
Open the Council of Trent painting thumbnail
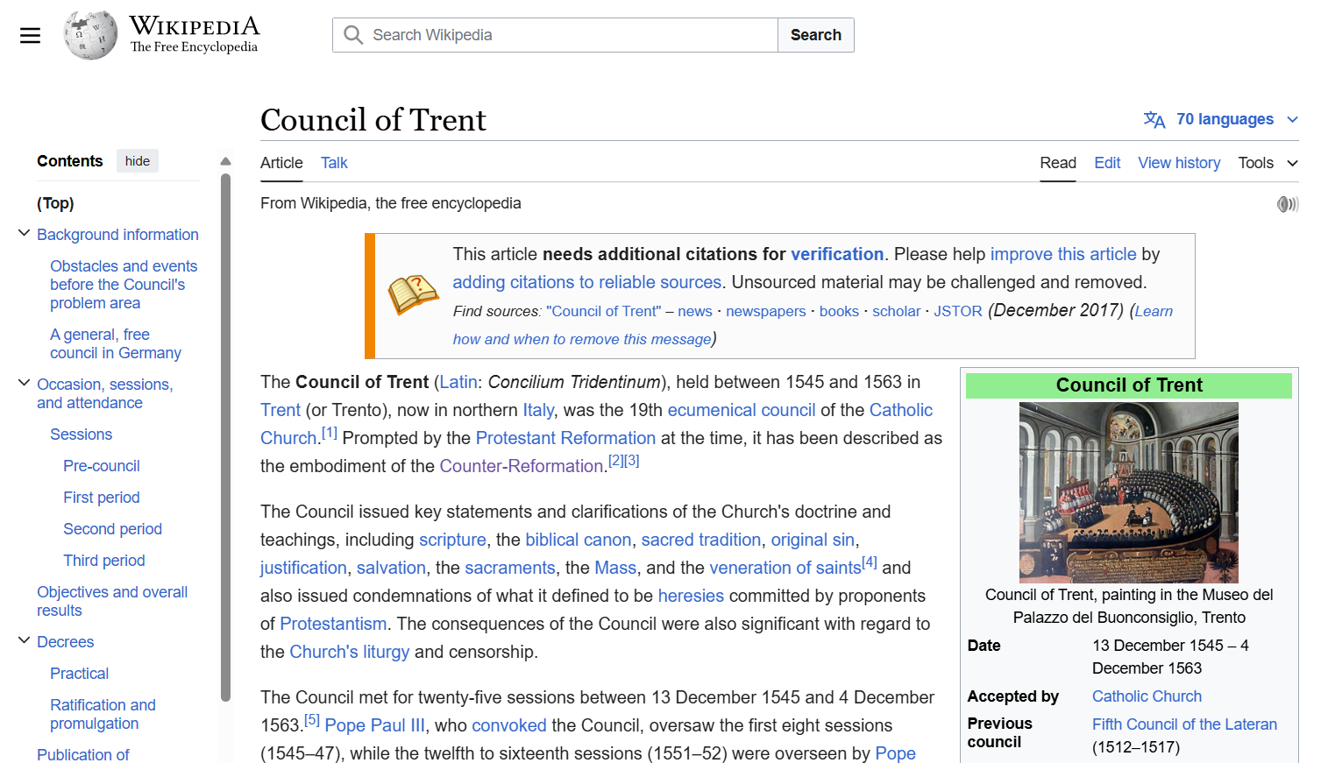pos(1128,492)
